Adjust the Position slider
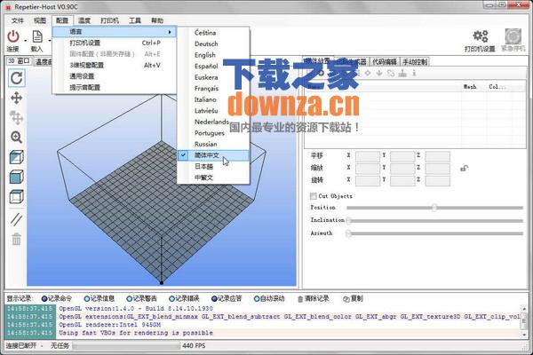 click(434, 208)
